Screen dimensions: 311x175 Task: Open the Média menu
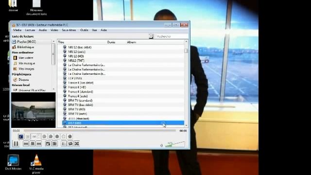pyautogui.click(x=17, y=30)
